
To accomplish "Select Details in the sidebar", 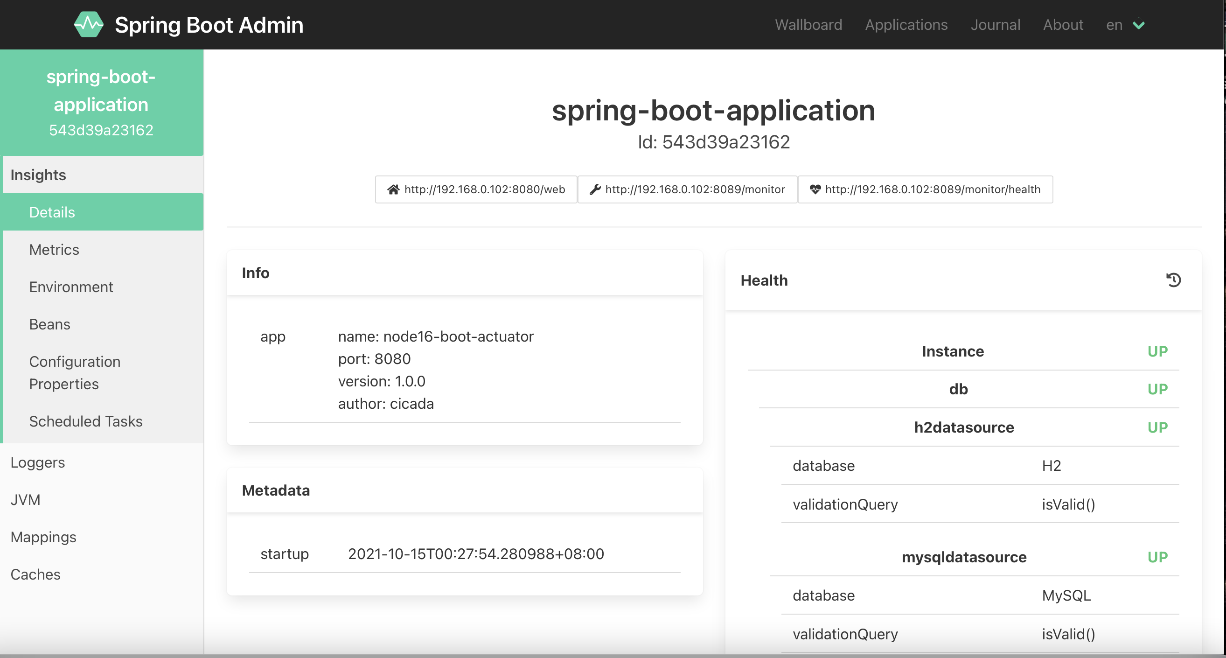I will [x=103, y=212].
